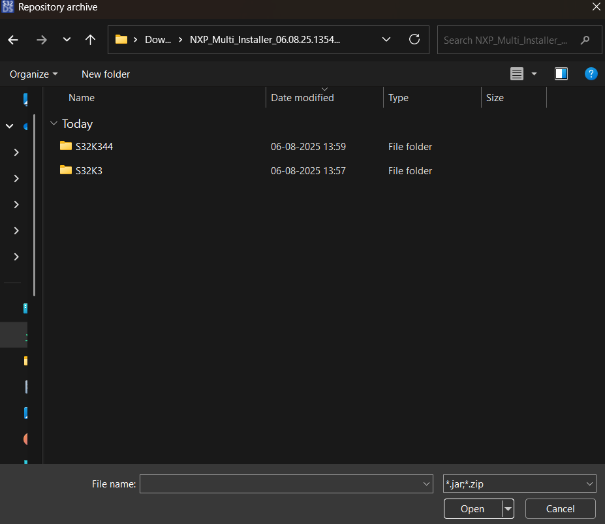
Task: Open the arrow beside the Open button
Action: 508,508
